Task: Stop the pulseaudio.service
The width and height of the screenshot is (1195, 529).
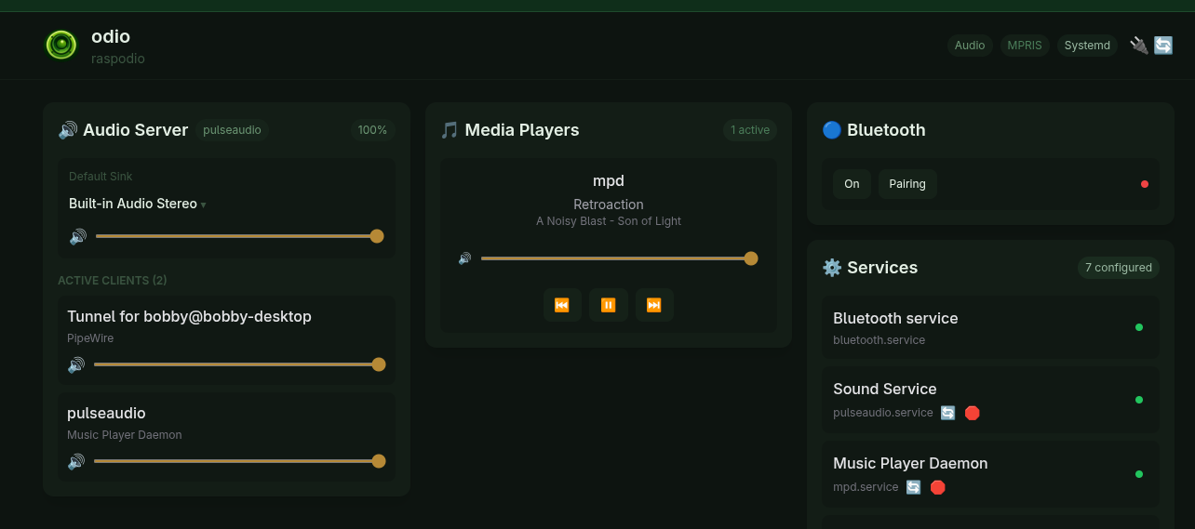Action: click(x=972, y=413)
